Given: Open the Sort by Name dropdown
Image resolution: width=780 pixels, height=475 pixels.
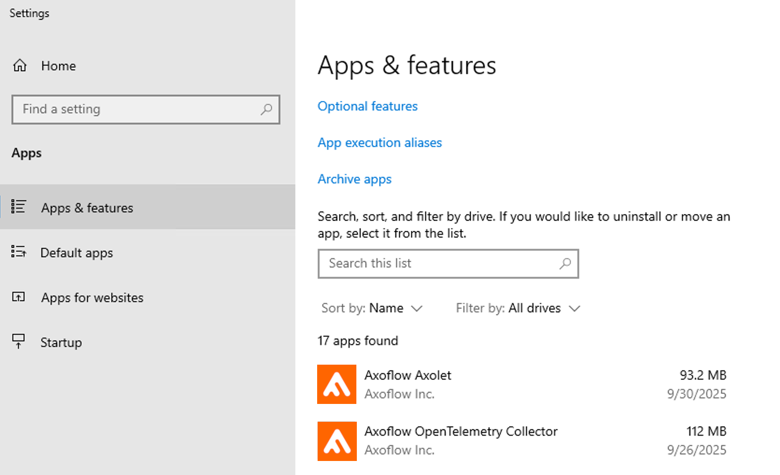Looking at the screenshot, I should pos(372,308).
